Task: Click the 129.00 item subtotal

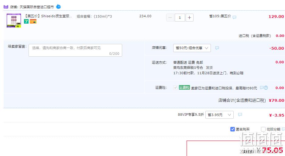Action: point(276,16)
